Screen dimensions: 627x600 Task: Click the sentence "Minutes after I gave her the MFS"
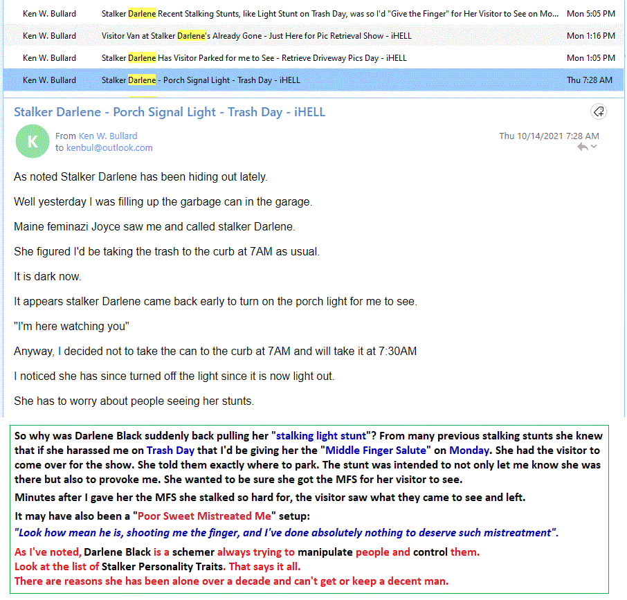270,498
